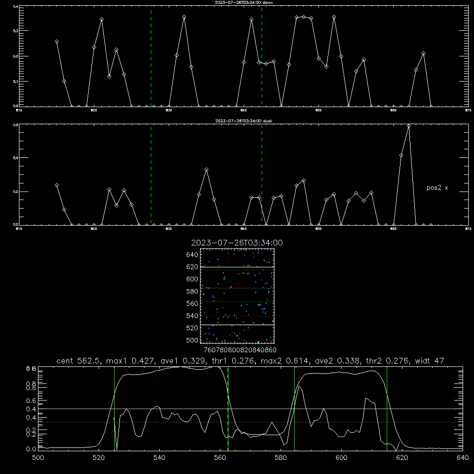Click the image panel y-axis label 640
The width and height of the screenshot is (474, 474).
click(192, 255)
